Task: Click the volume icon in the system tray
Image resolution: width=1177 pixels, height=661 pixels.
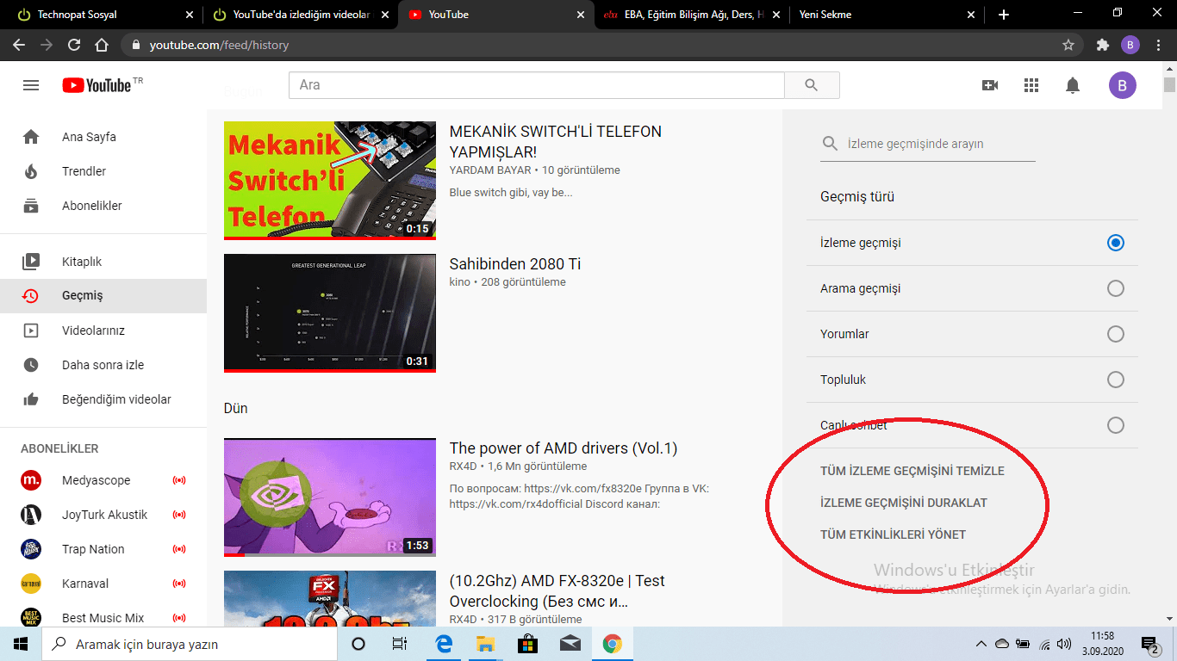Action: point(1065,644)
